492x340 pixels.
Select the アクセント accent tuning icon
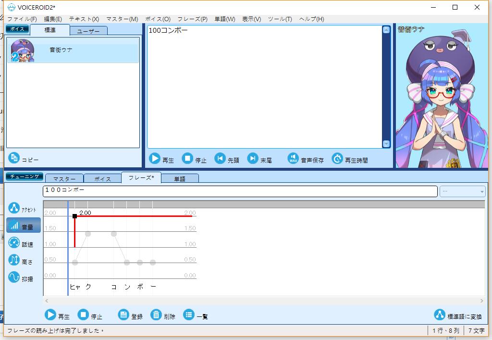pos(14,208)
